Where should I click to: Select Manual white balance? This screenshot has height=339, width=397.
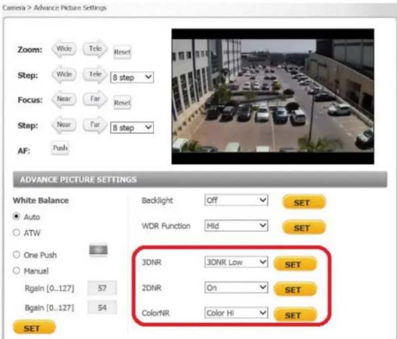pos(16,271)
